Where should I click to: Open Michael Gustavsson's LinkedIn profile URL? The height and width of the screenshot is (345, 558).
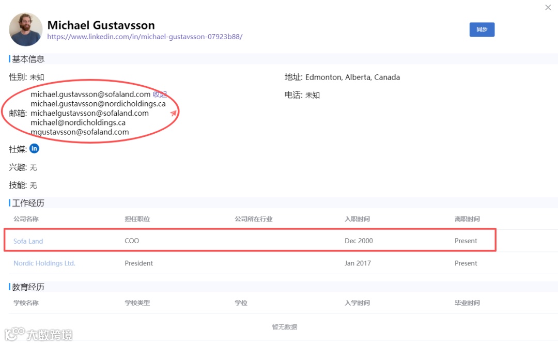[x=145, y=37]
